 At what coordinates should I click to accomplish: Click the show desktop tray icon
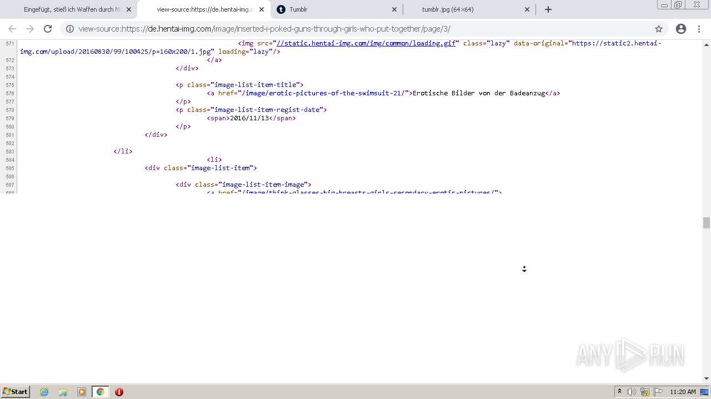pos(705,392)
